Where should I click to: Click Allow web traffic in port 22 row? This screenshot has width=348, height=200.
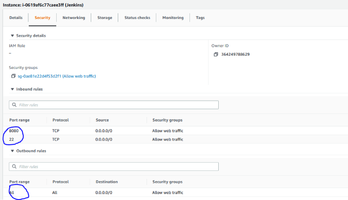tap(167, 140)
